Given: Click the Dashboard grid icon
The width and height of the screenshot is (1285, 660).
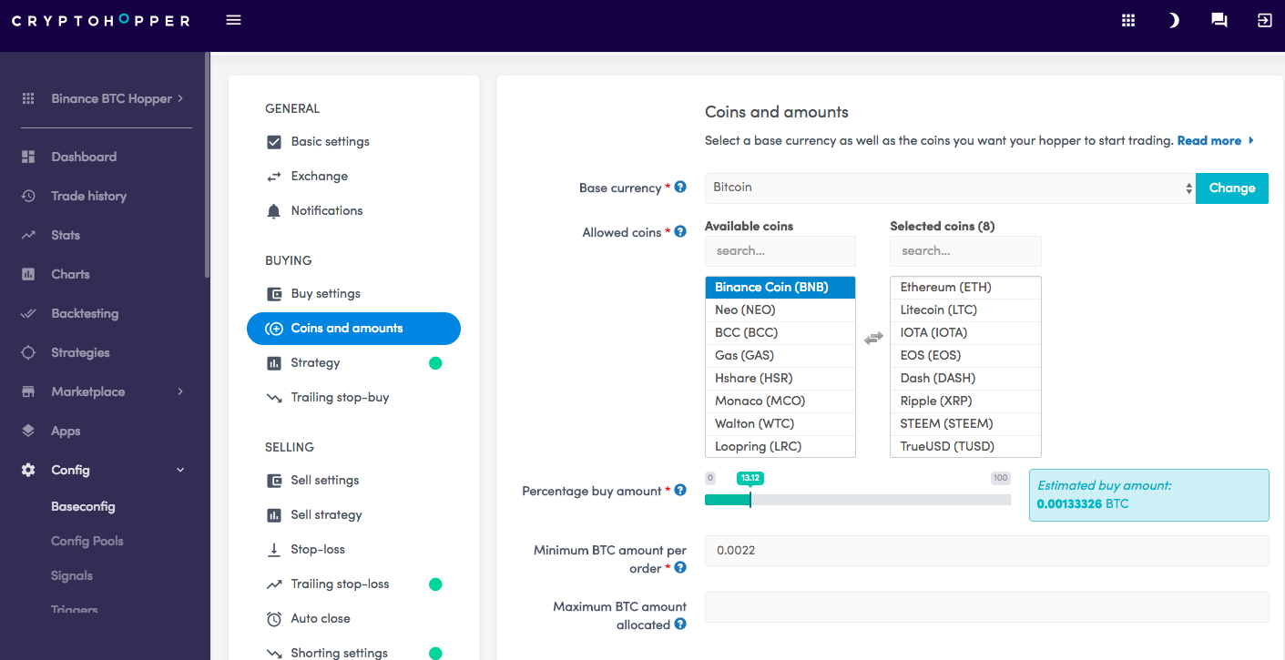Looking at the screenshot, I should 28,157.
